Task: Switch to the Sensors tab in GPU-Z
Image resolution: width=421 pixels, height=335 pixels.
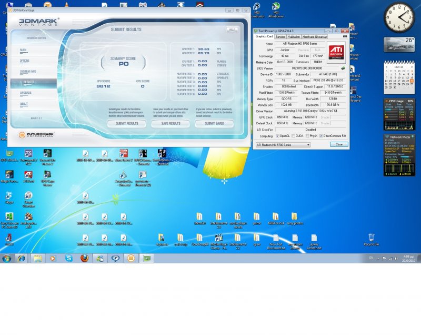Action: (280, 37)
